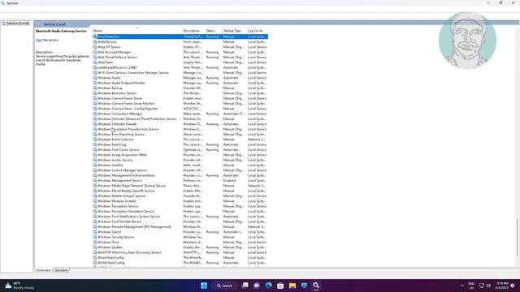Select the Windows Error Reporting Service row

pyautogui.click(x=180, y=134)
